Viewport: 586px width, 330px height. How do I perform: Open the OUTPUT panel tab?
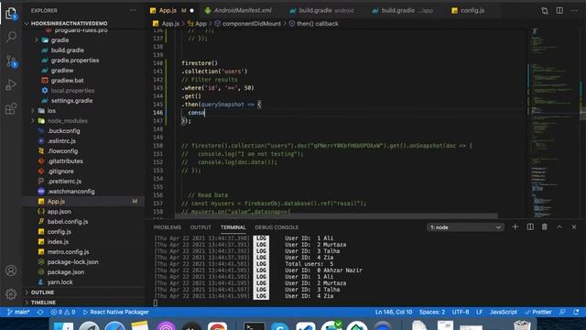[x=201, y=227]
